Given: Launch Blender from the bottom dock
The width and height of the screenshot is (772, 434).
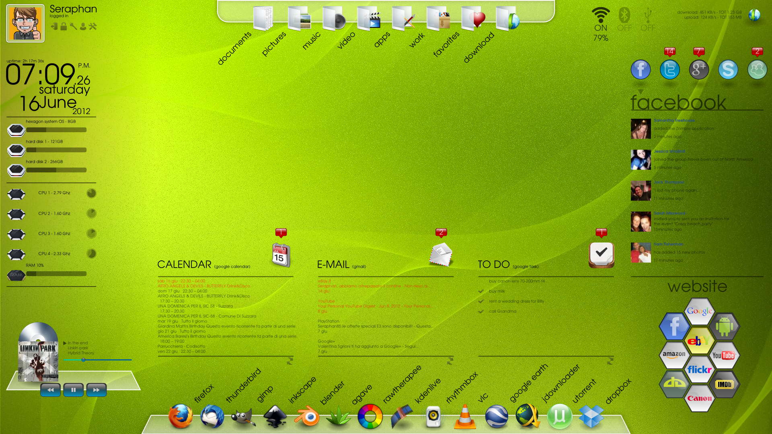Looking at the screenshot, I should [x=307, y=417].
